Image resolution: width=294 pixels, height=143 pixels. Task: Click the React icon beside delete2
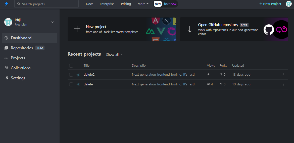[78, 75]
